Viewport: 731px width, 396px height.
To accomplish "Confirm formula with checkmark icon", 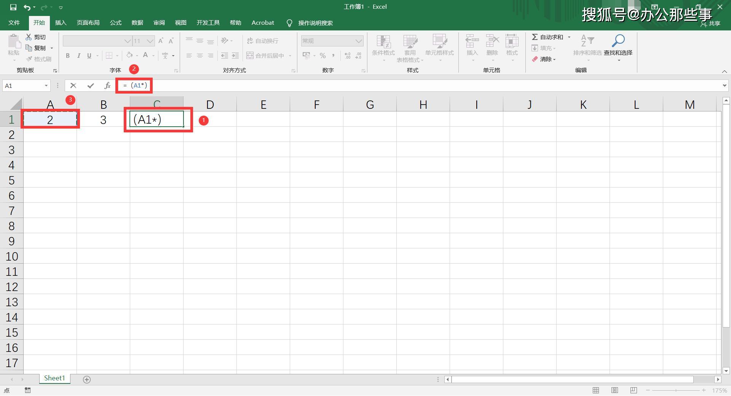I will pos(90,86).
